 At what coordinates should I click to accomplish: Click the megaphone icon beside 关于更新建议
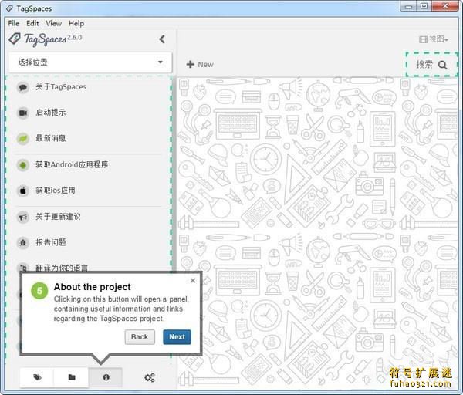[x=22, y=217]
